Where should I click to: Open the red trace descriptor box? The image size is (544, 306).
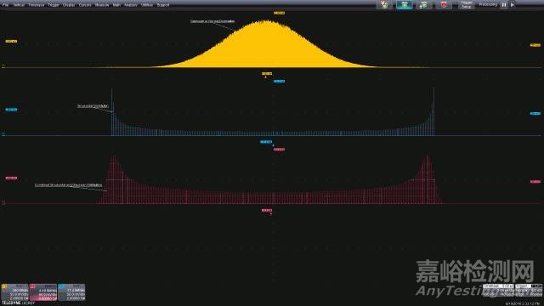point(43,292)
